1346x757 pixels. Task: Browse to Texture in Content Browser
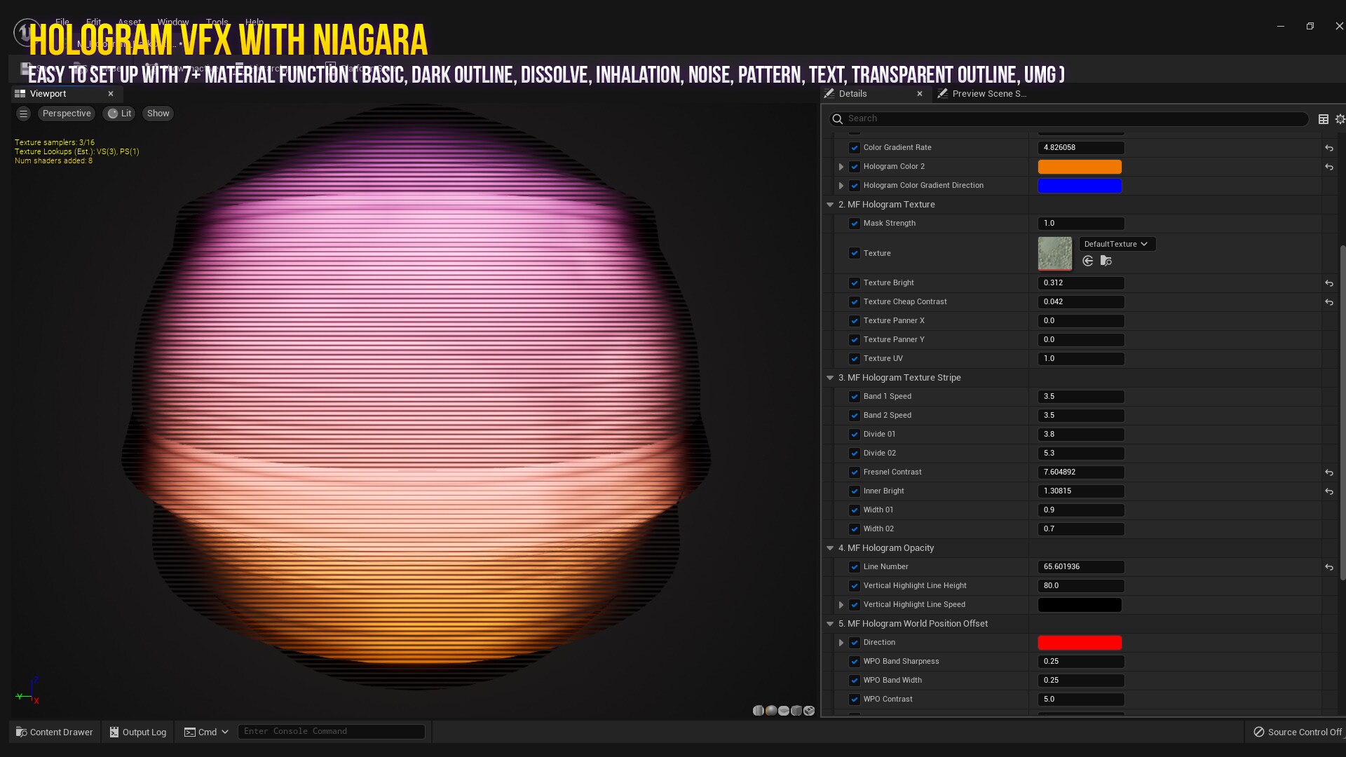(x=1106, y=261)
